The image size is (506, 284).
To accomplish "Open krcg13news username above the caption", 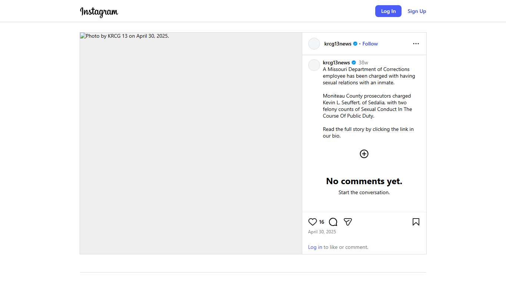I will click(336, 62).
